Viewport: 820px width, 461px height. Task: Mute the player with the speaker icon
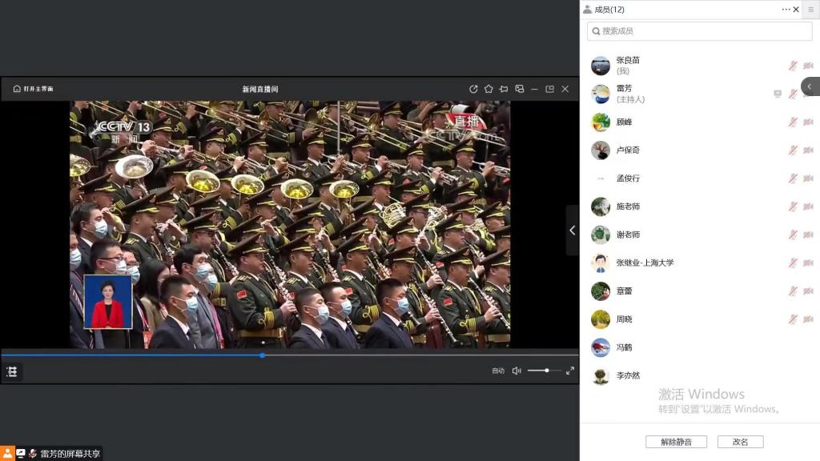pyautogui.click(x=517, y=371)
